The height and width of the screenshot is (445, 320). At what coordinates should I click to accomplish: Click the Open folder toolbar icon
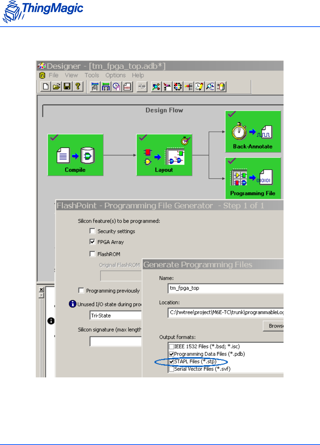click(x=56, y=87)
